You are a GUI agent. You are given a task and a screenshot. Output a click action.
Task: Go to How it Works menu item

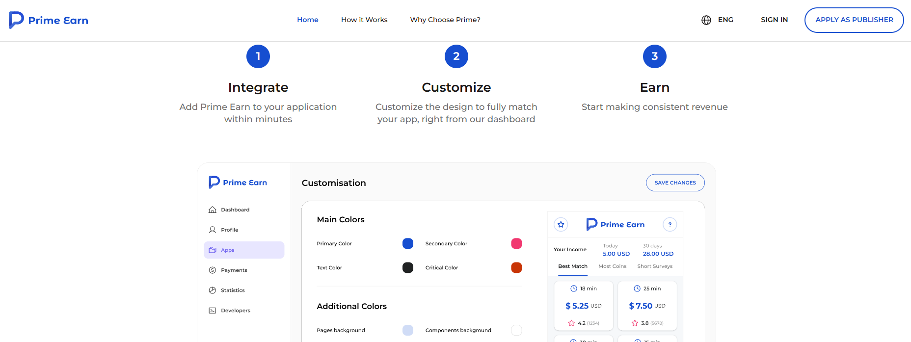pyautogui.click(x=364, y=20)
